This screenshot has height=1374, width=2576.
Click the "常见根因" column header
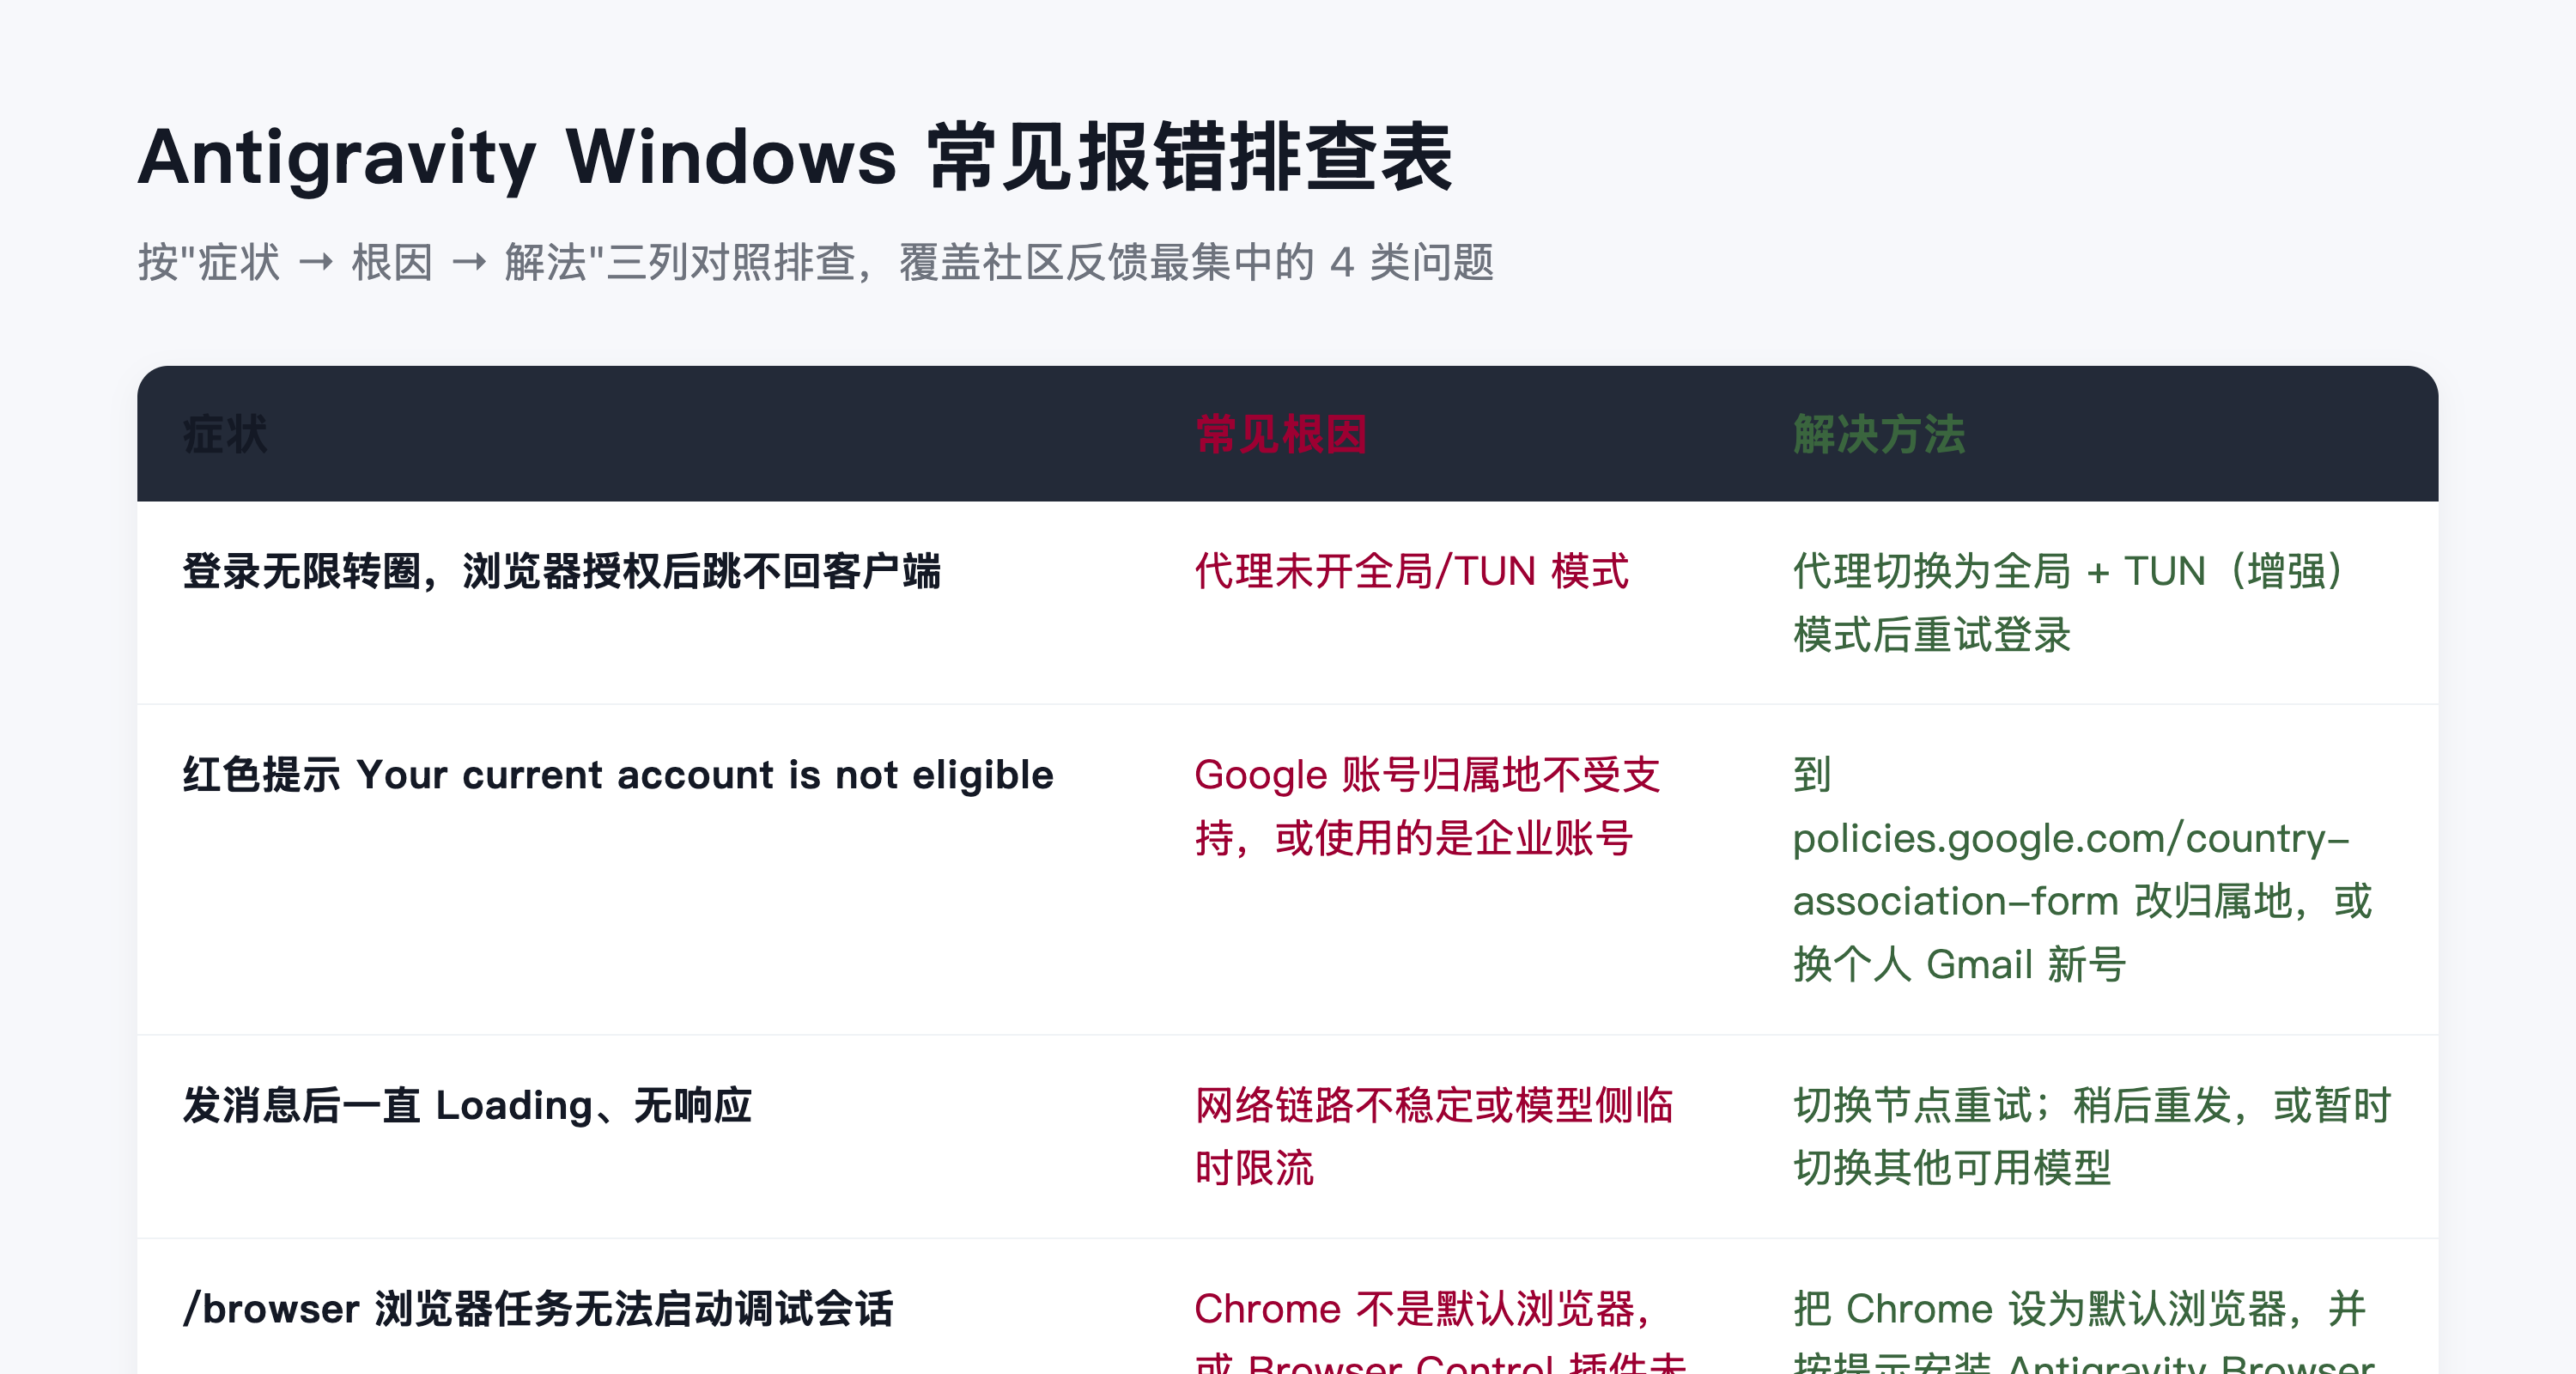[x=1281, y=435]
